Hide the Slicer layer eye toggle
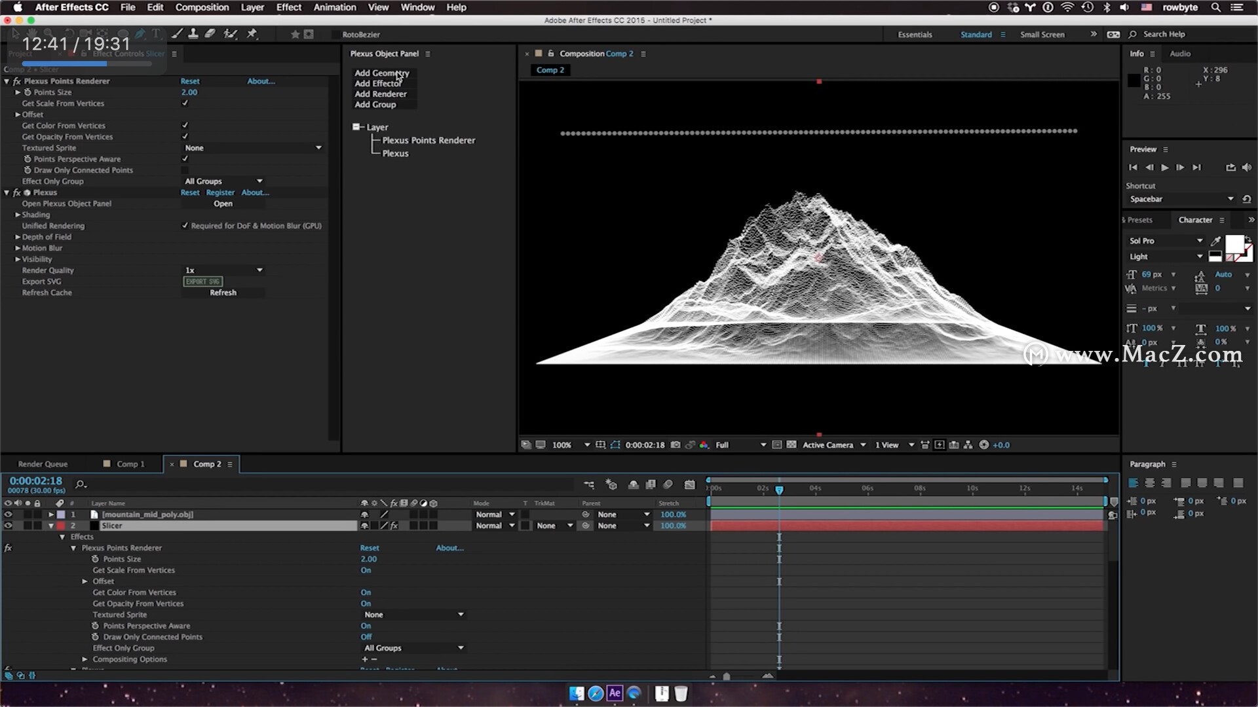The height and width of the screenshot is (707, 1258). tap(8, 526)
